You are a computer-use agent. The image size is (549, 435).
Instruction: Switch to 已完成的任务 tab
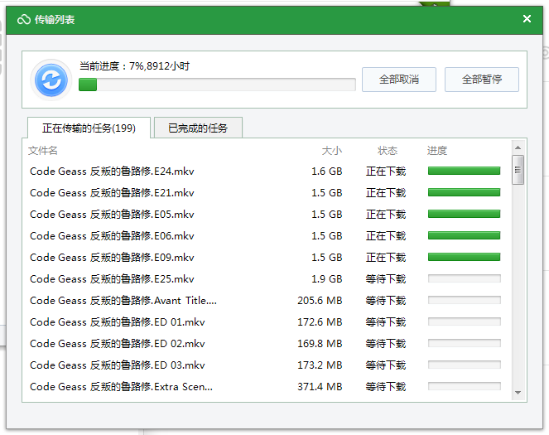pyautogui.click(x=198, y=128)
